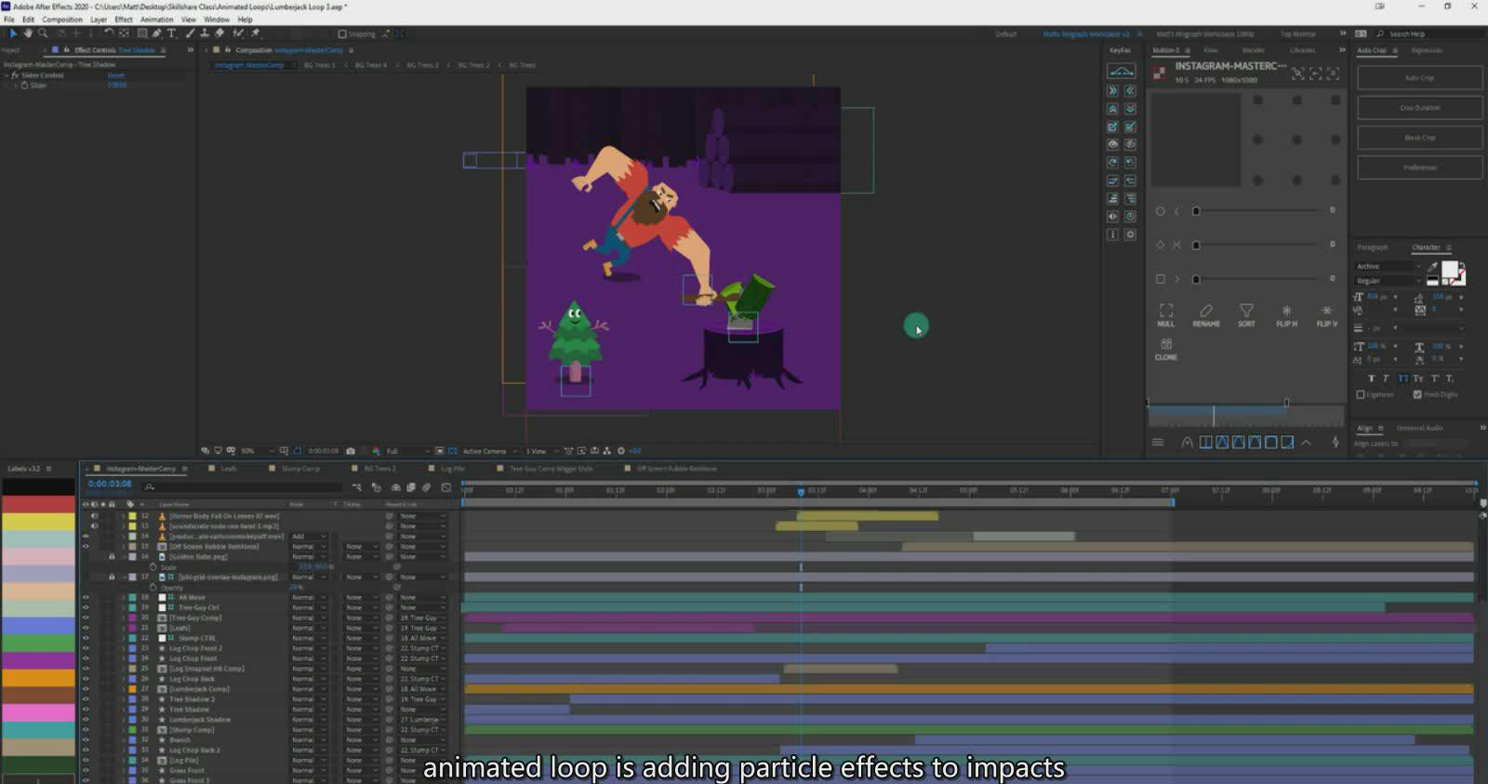Pick the red label color swatch
Viewport: 1488px width, 784px height.
[x=38, y=504]
